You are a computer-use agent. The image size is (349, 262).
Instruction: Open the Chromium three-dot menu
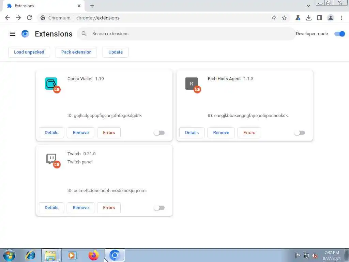pos(342,18)
